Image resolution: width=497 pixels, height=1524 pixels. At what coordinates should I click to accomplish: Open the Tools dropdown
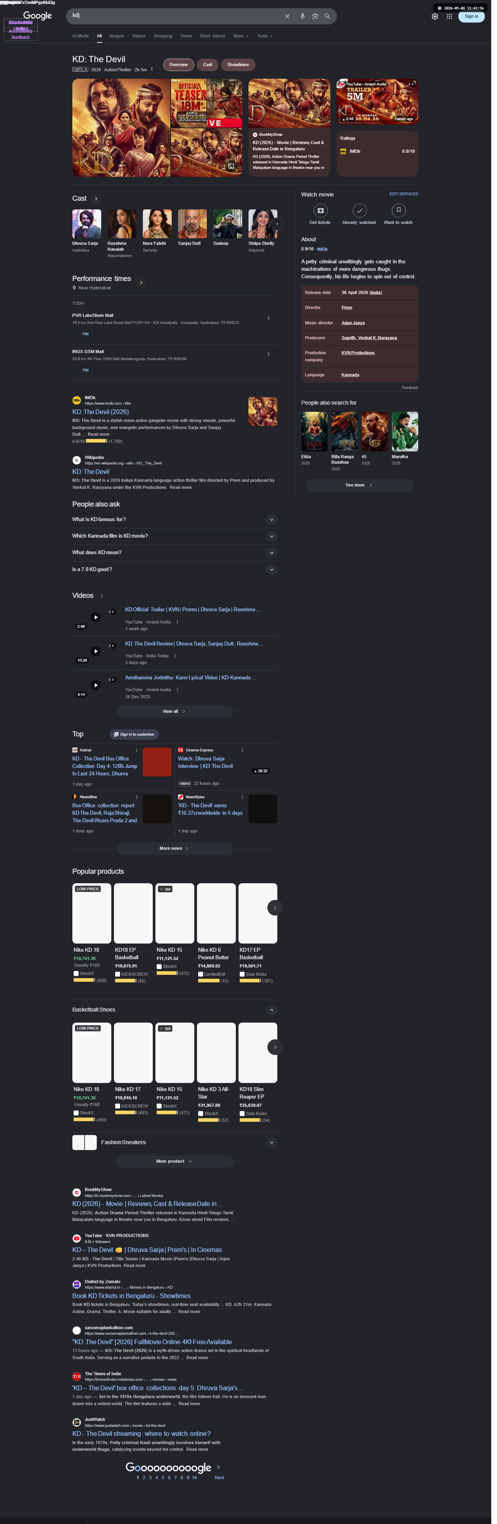265,36
